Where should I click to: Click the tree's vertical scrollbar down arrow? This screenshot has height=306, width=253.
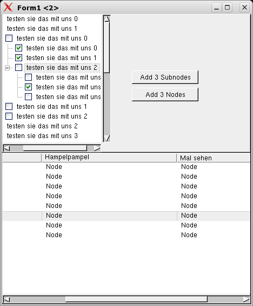click(106, 138)
